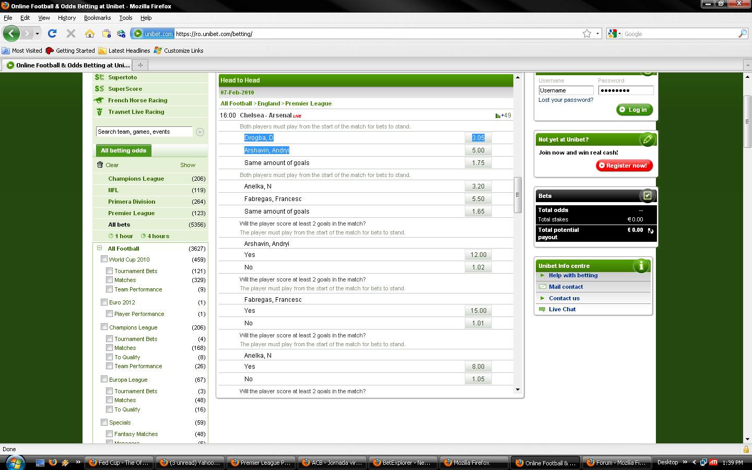
Task: Click the French Horse Racing horse icon
Action: pos(99,100)
